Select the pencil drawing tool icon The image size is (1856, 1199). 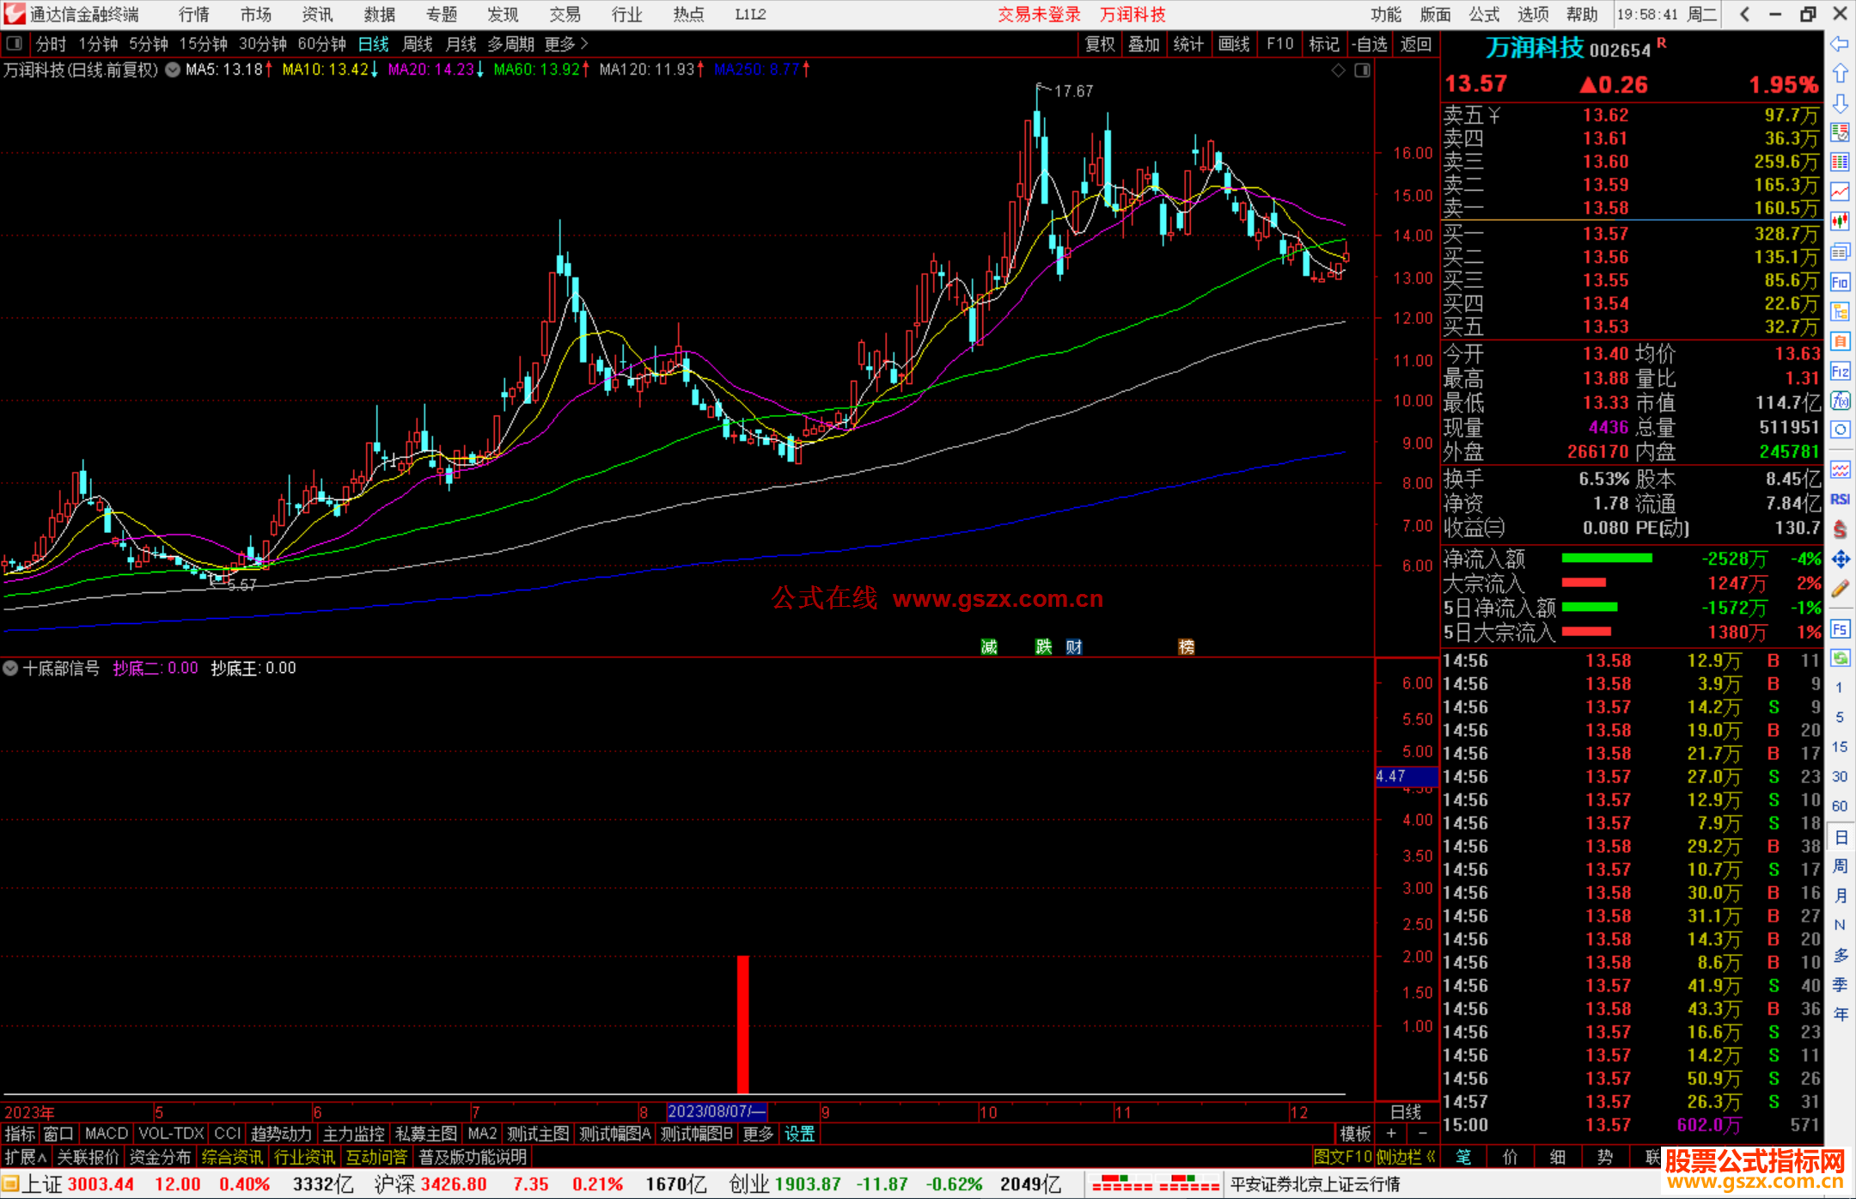[x=1840, y=590]
